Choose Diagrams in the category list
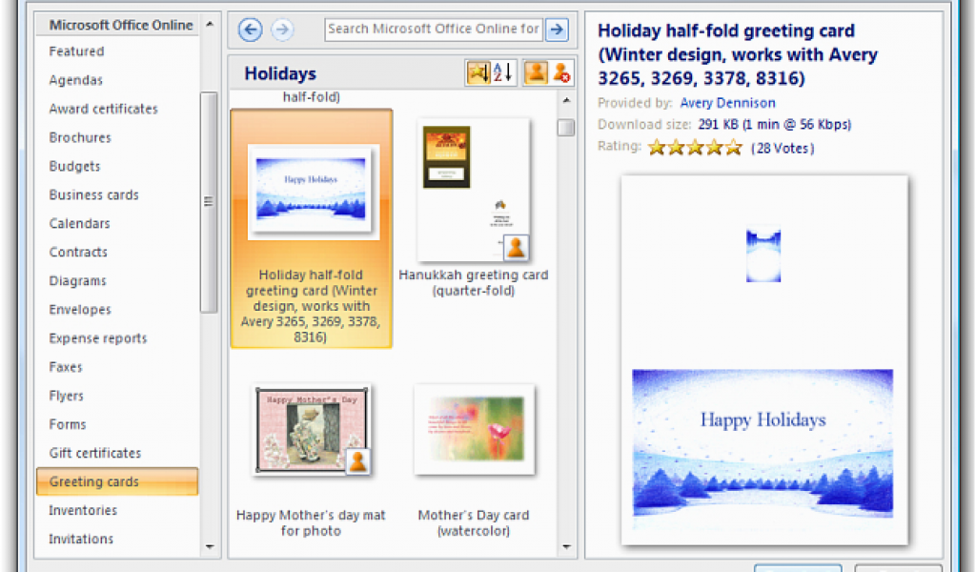The width and height of the screenshot is (976, 572). [x=78, y=280]
